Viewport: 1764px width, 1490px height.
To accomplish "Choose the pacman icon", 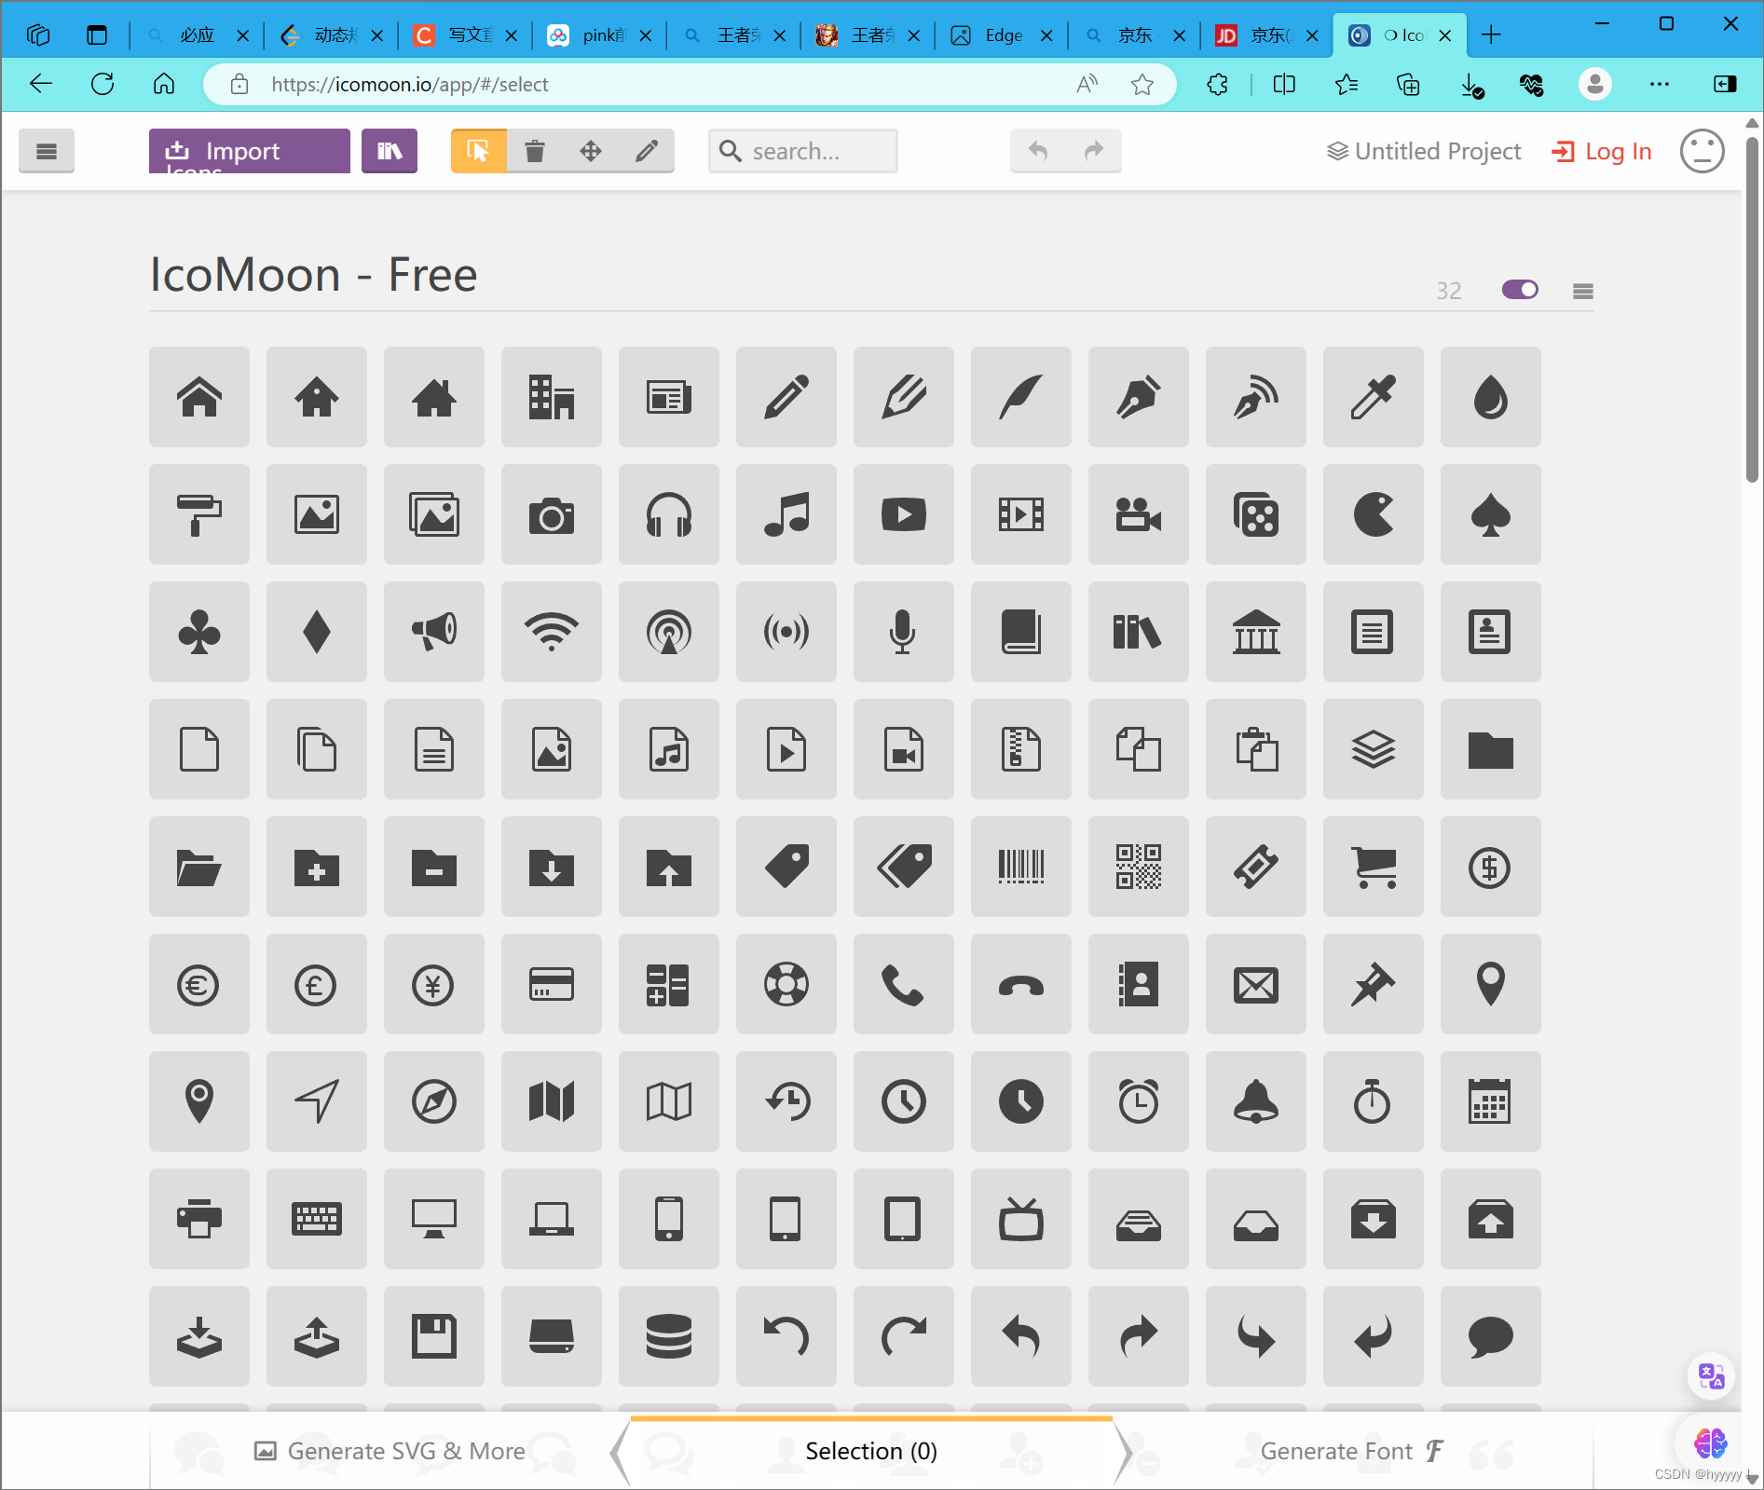I will [x=1374, y=514].
